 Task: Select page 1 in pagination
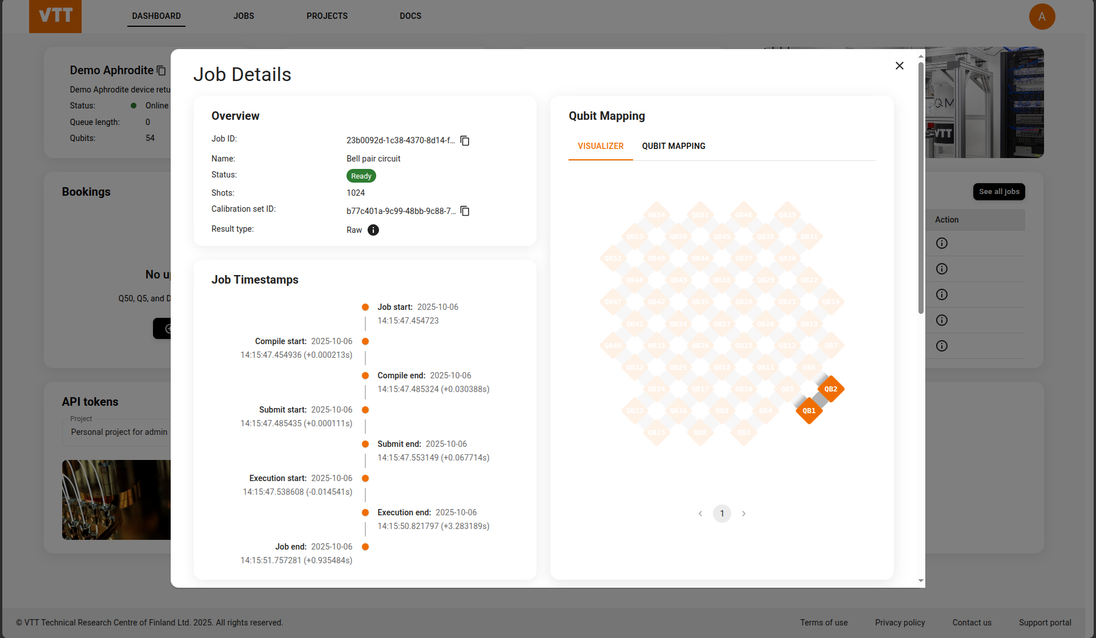tap(722, 514)
